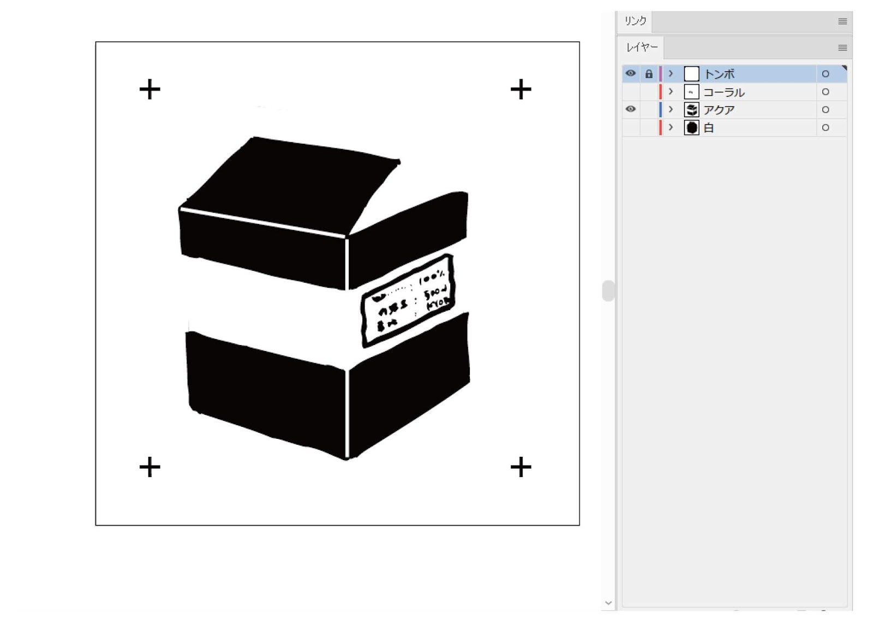This screenshot has width=873, height=622.
Task: Expand the 白 layer chevron
Action: point(671,128)
